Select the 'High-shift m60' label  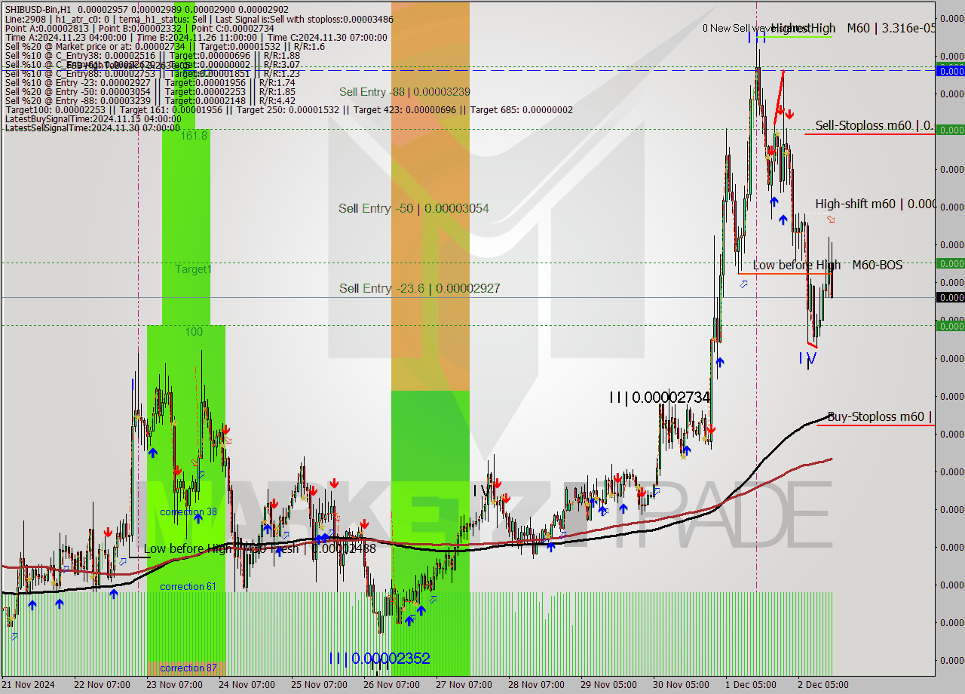pyautogui.click(x=875, y=204)
